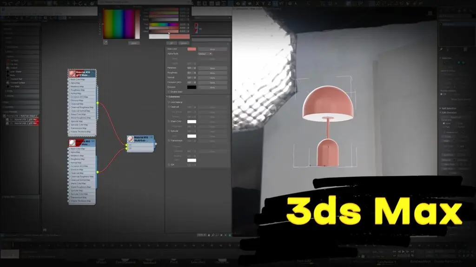Select the Material #59 glTF node title
The height and width of the screenshot is (267, 476).
(x=83, y=74)
